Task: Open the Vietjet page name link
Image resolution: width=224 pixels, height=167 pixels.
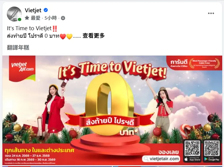Action: pyautogui.click(x=33, y=10)
